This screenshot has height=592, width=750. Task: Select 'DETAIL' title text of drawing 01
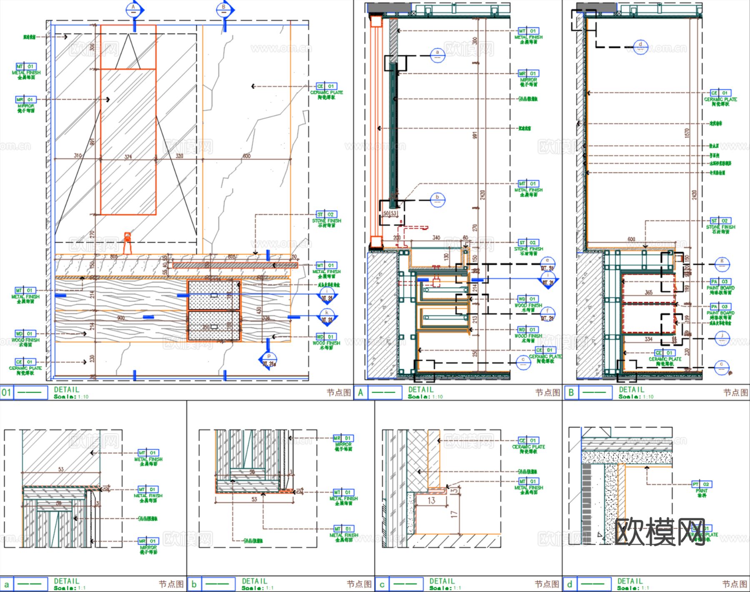[x=67, y=390]
